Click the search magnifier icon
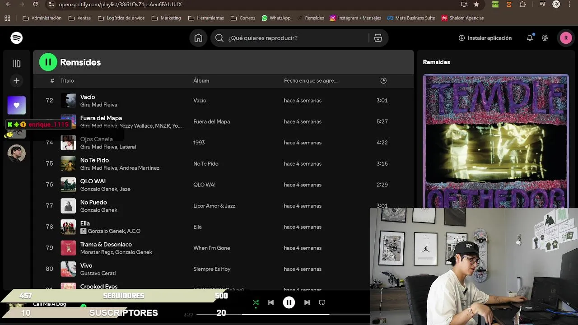This screenshot has height=325, width=578. [219, 38]
